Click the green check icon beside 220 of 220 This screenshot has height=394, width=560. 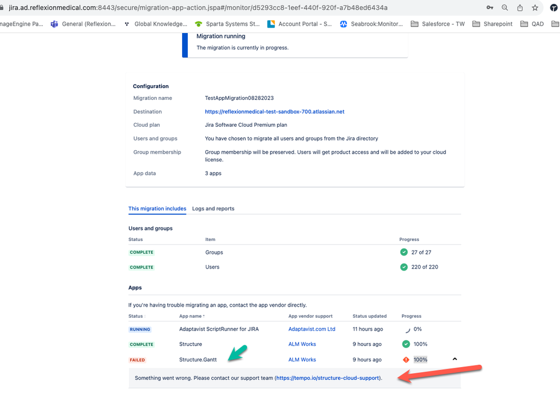[404, 267]
